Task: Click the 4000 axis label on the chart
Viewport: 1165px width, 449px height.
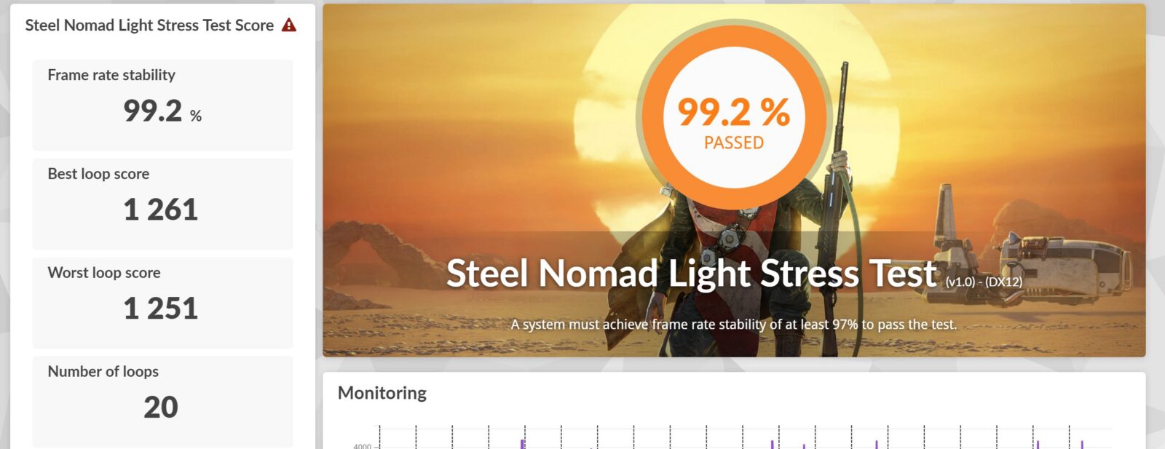Action: [x=362, y=446]
